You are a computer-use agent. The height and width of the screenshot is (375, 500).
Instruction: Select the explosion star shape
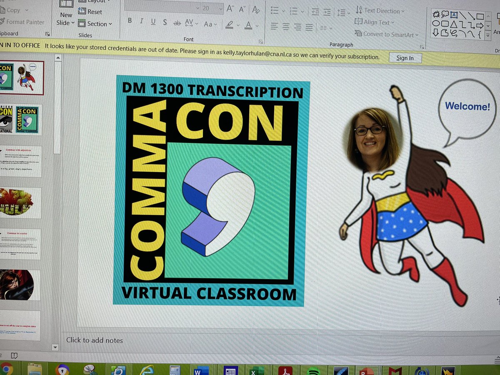(436, 14)
